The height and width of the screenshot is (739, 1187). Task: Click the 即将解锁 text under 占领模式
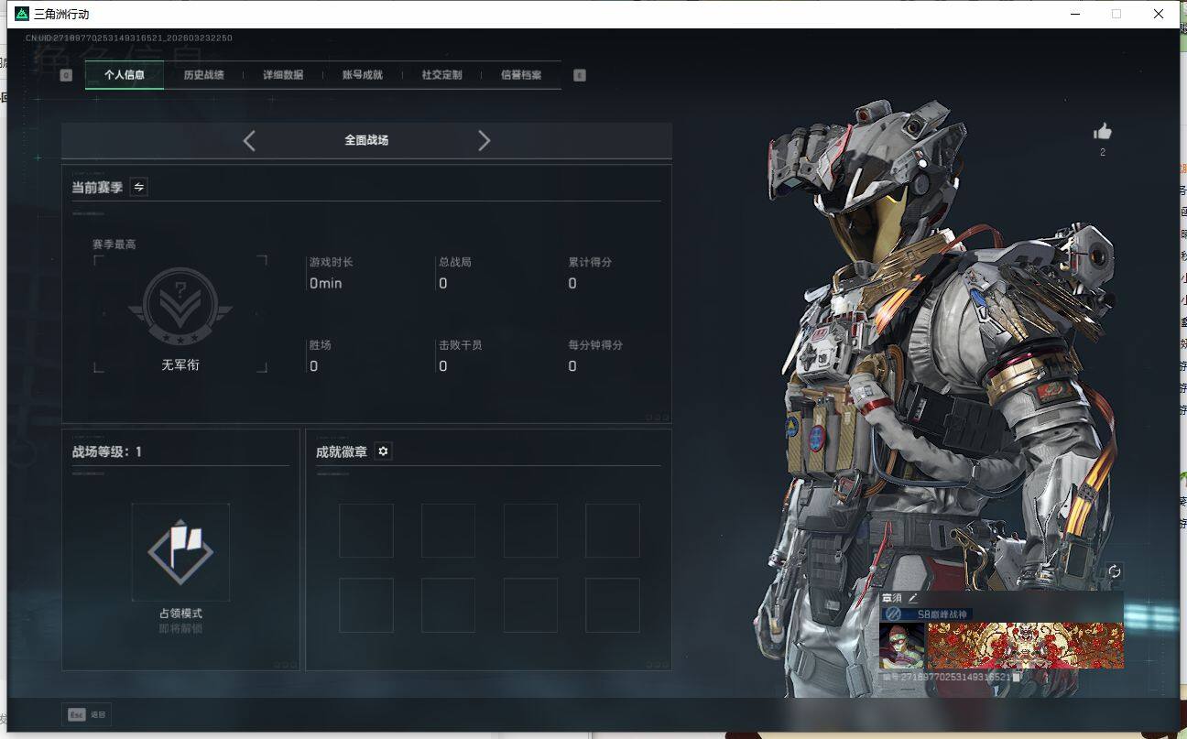[x=180, y=629]
